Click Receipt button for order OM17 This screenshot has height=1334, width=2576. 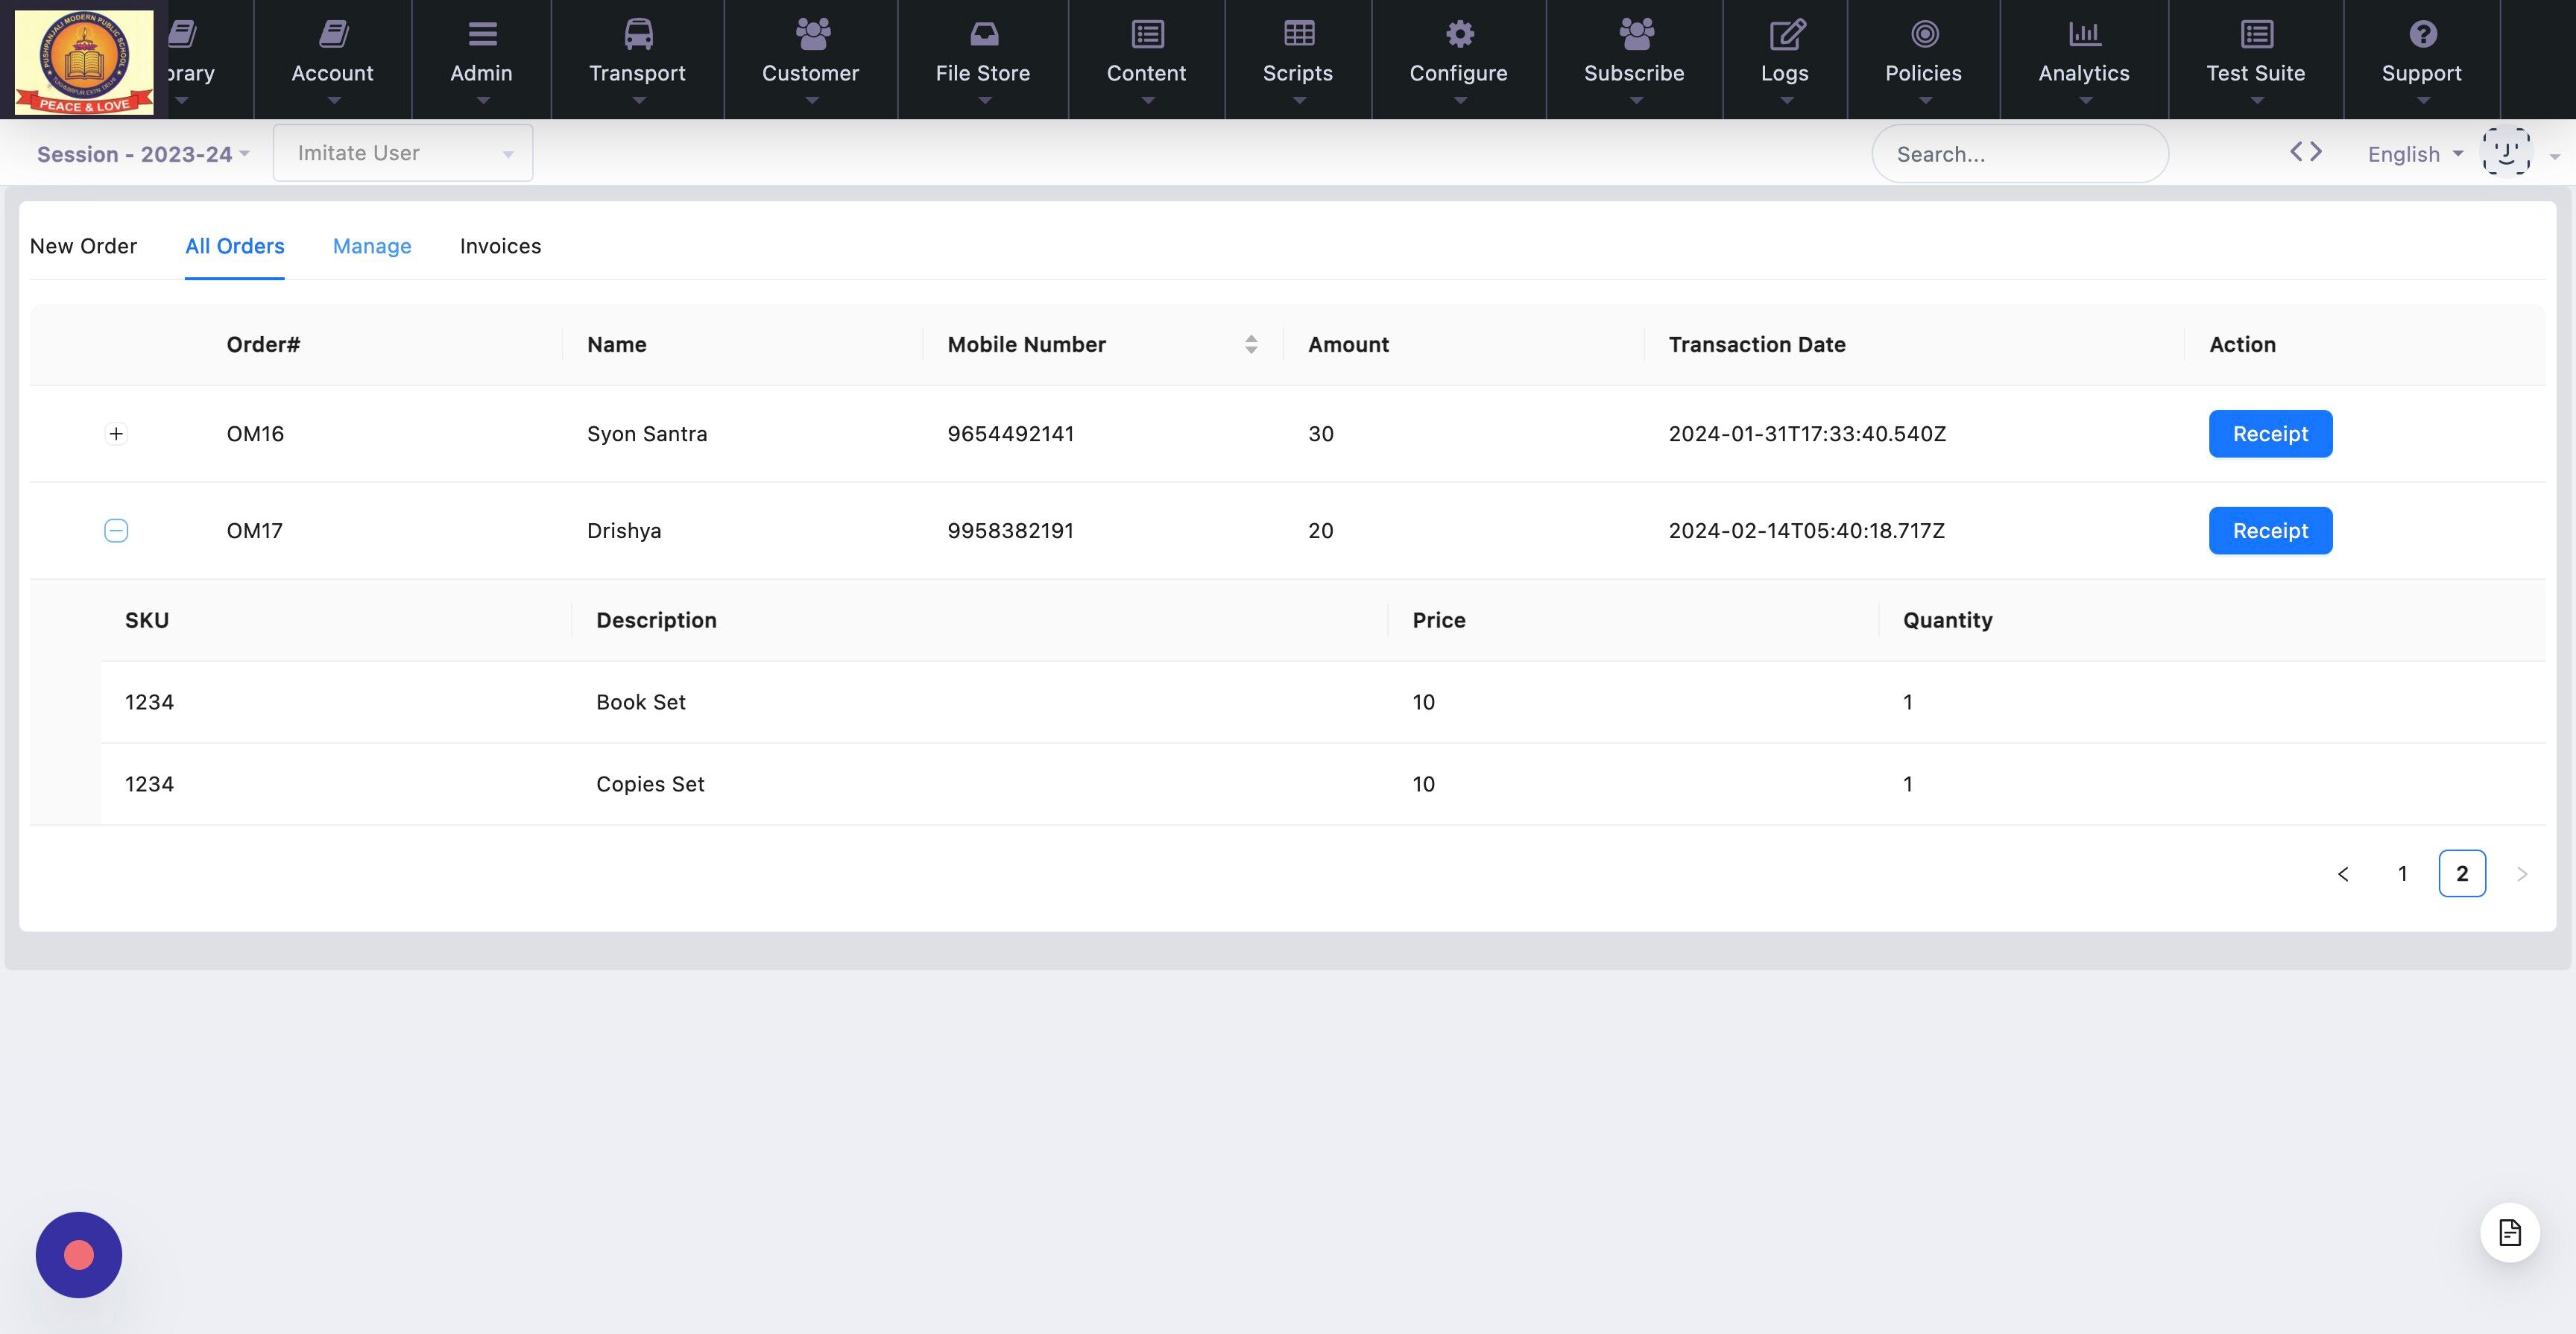pos(2270,530)
